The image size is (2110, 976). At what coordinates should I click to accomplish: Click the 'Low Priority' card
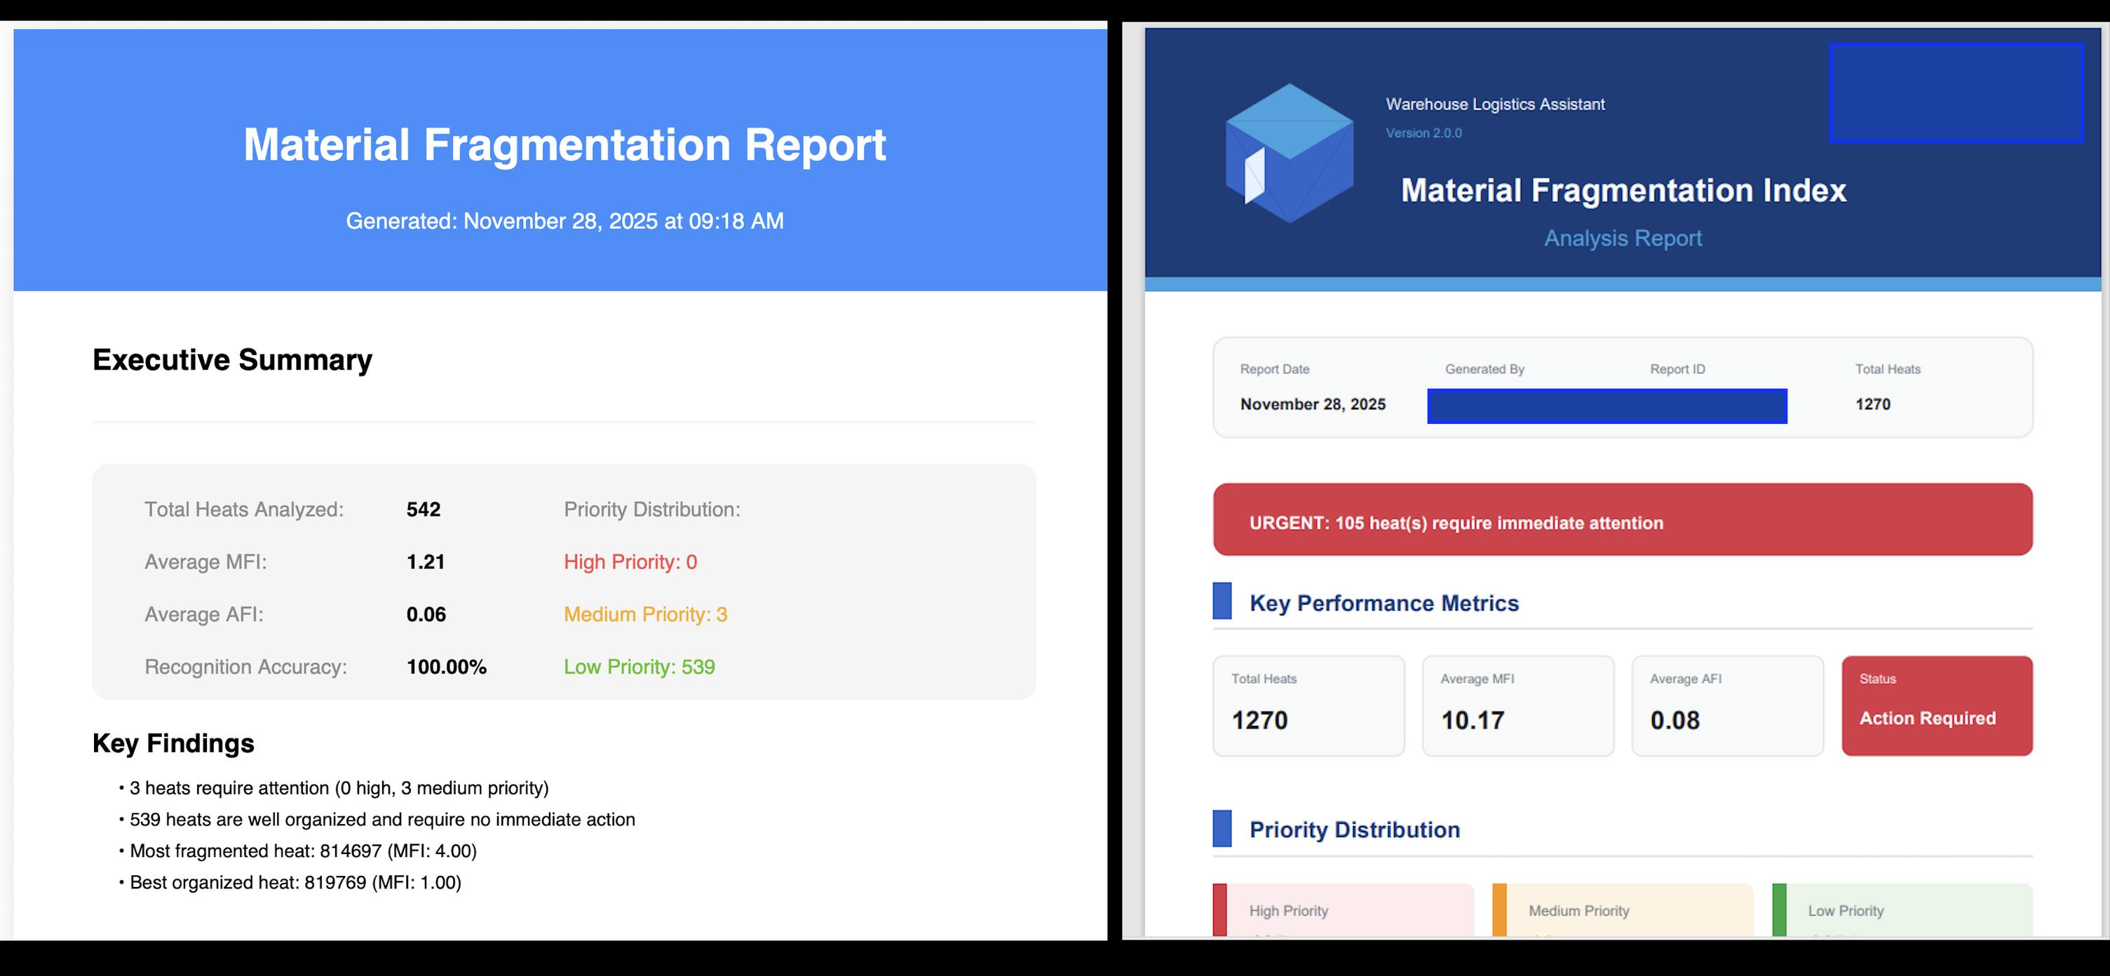pyautogui.click(x=1902, y=909)
